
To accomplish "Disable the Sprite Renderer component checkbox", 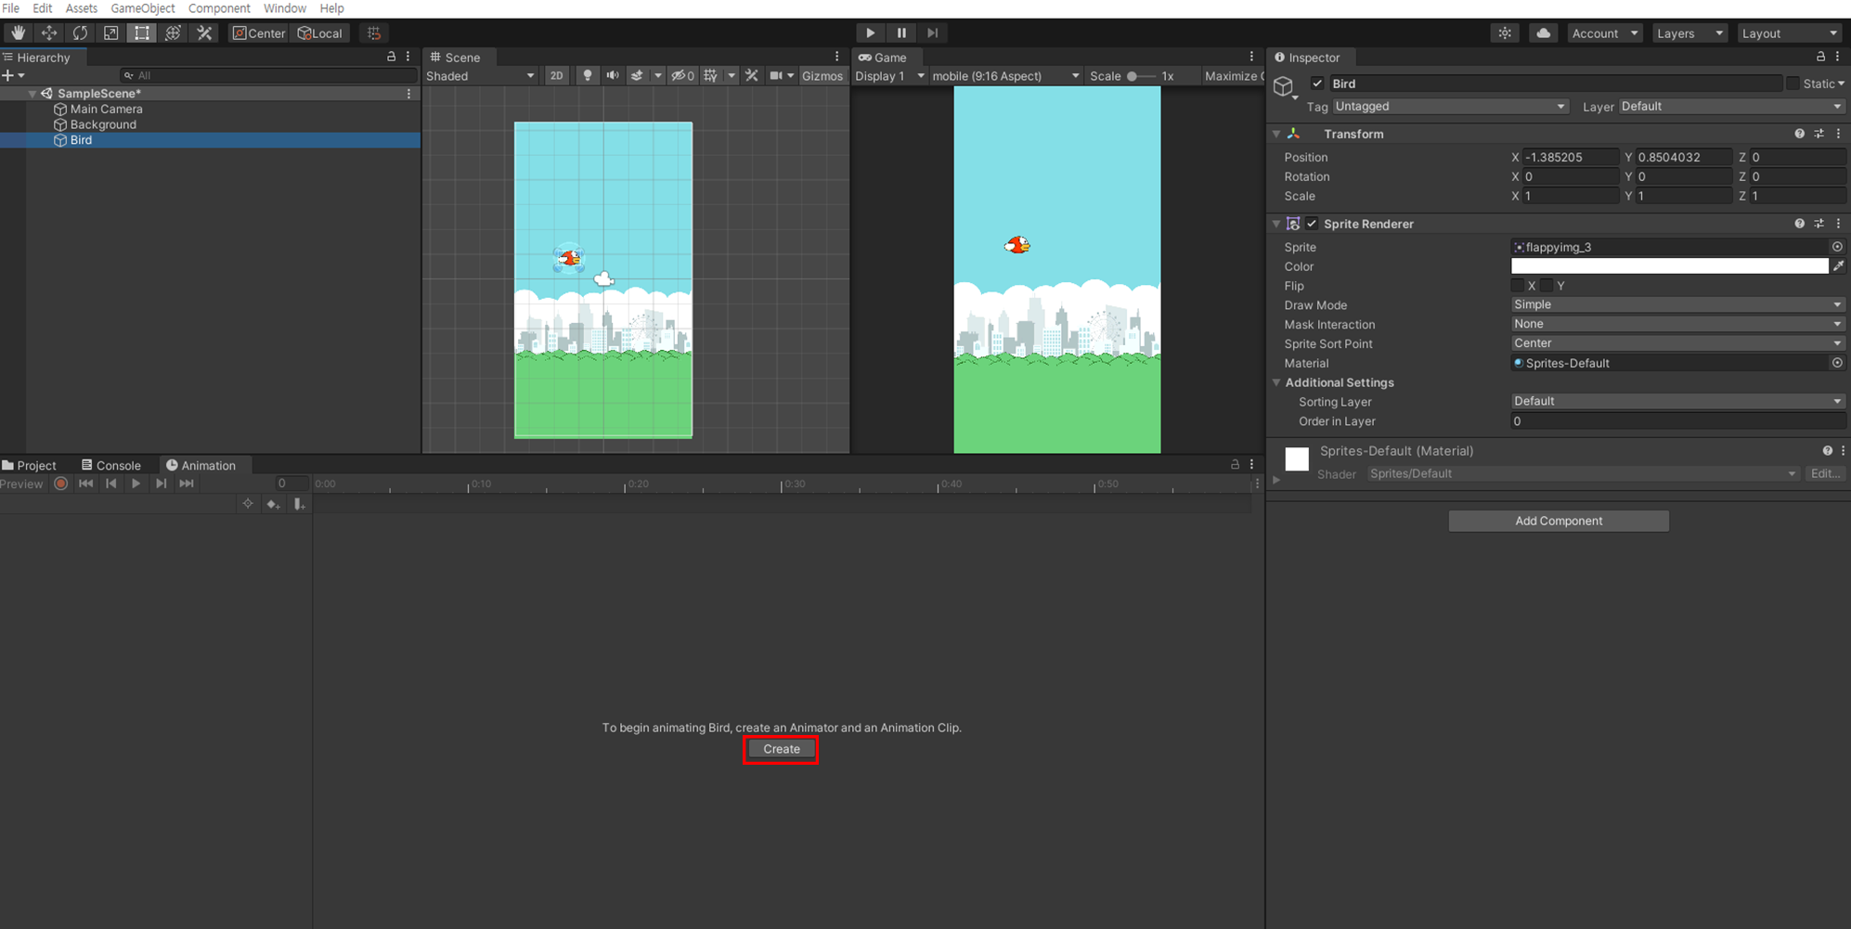I will [x=1312, y=224].
